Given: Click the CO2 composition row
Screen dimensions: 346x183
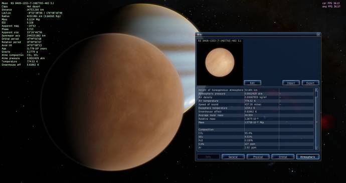Looking at the screenshot, I should (x=256, y=133).
